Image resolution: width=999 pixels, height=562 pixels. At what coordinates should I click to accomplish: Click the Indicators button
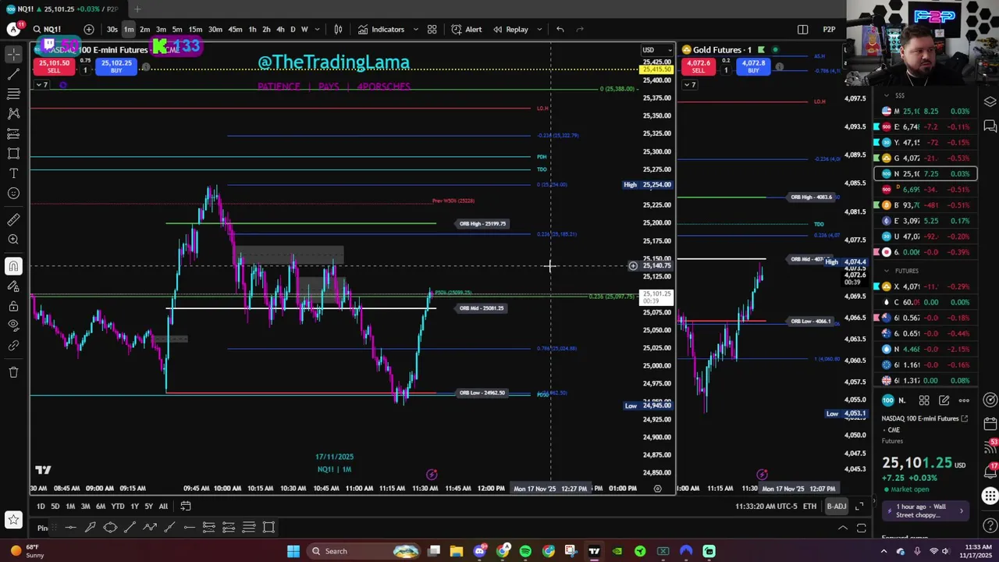point(382,30)
